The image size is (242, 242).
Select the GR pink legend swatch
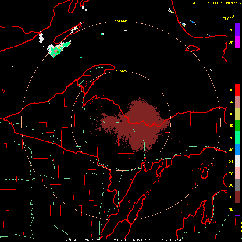[237, 102]
